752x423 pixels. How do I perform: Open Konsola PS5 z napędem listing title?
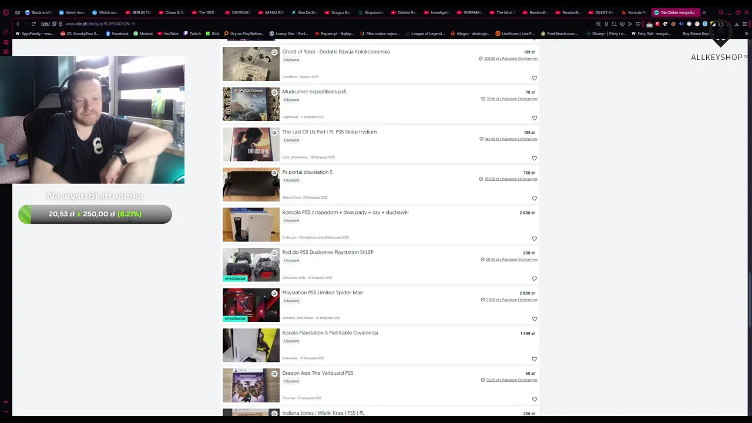[345, 213]
